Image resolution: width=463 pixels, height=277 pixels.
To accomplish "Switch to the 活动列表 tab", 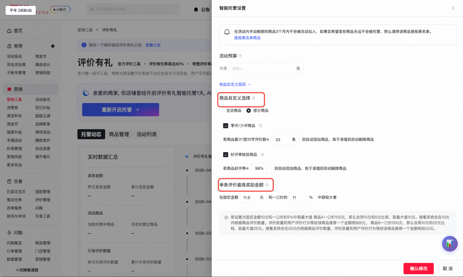I will pyautogui.click(x=147, y=134).
